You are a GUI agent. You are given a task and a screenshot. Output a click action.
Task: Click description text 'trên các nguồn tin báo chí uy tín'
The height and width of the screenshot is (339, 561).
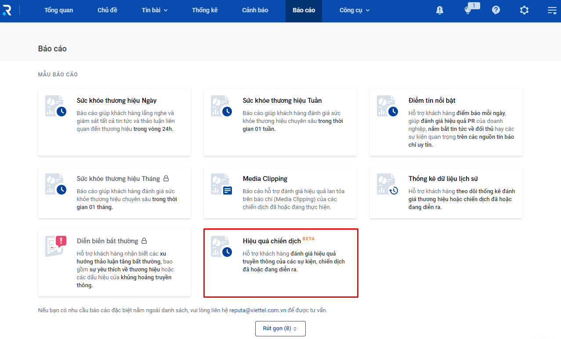click(x=461, y=141)
